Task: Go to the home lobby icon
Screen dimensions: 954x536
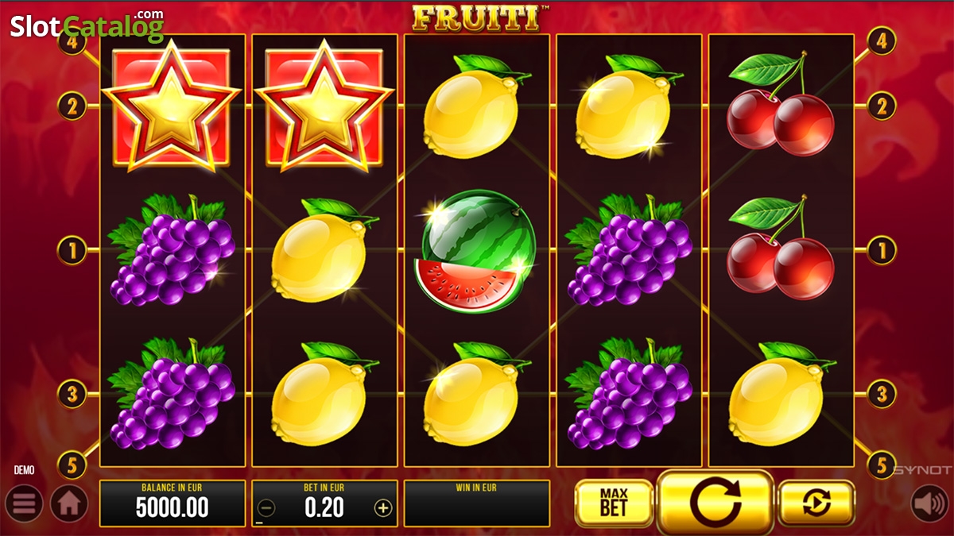Action: point(69,503)
